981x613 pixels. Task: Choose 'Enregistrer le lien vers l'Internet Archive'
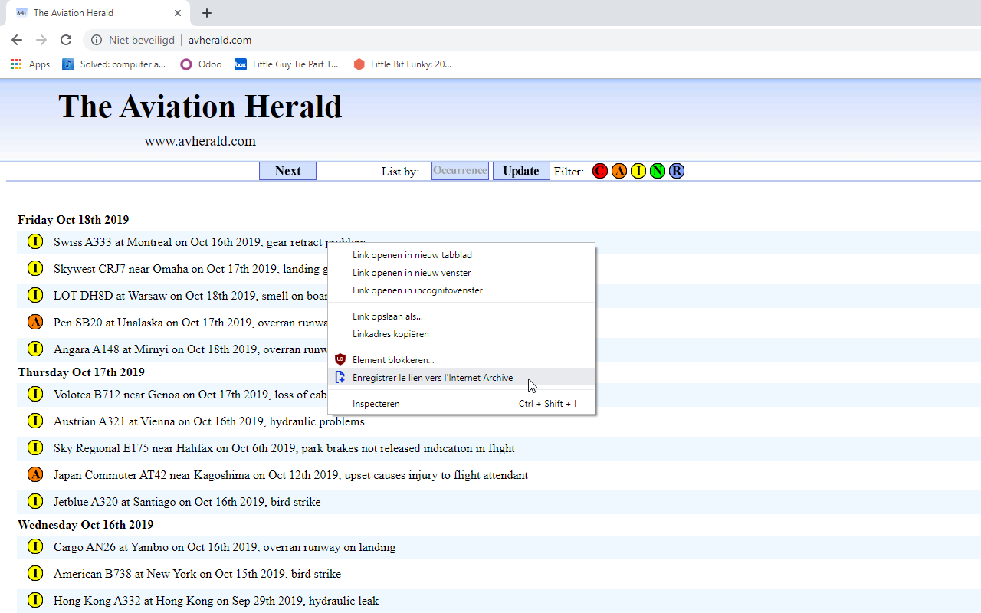pyautogui.click(x=461, y=378)
